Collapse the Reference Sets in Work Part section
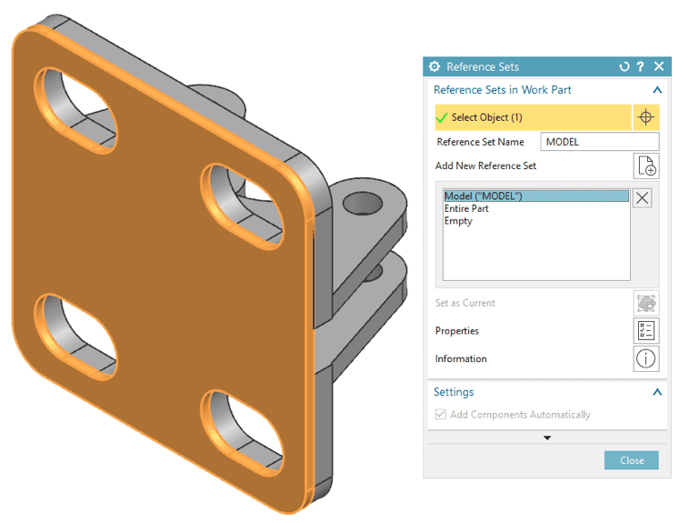689x523 pixels. point(657,90)
